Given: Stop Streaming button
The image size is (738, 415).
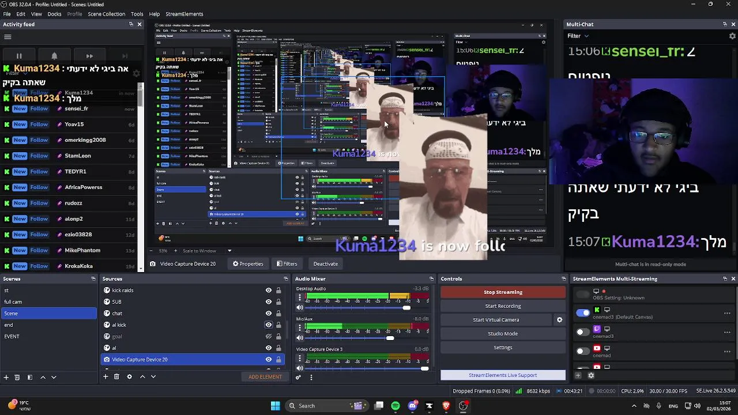Looking at the screenshot, I should tap(503, 292).
